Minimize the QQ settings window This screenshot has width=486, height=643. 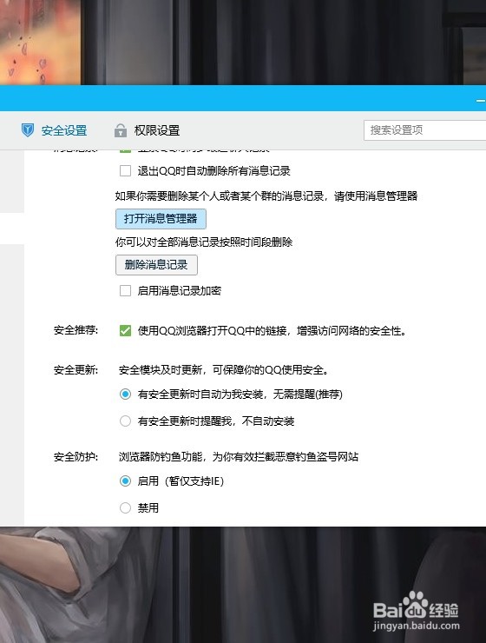(x=481, y=100)
